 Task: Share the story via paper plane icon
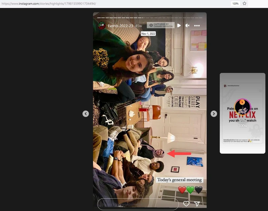(x=197, y=204)
